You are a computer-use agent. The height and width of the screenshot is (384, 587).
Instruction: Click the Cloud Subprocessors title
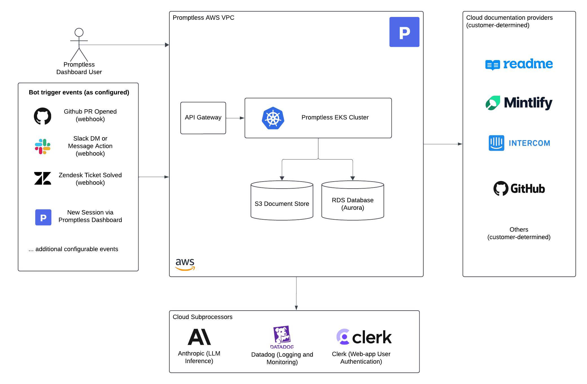[203, 317]
